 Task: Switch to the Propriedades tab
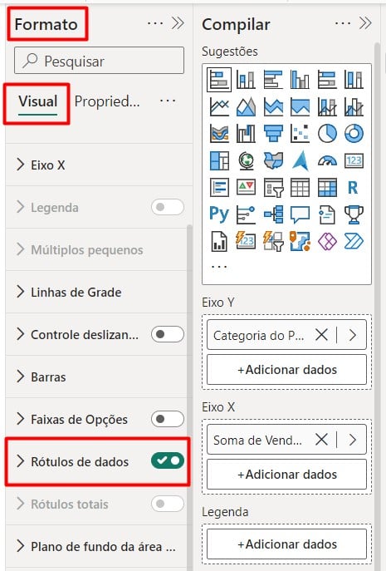point(107,101)
